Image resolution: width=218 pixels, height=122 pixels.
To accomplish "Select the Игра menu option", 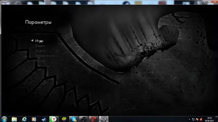I will click(39, 41).
